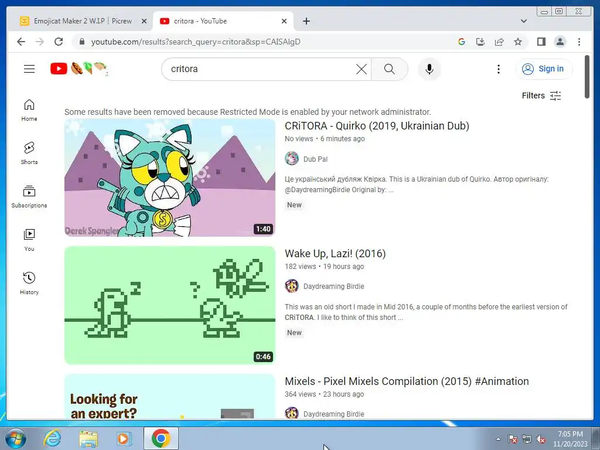
Task: Click the install/download page icon in address bar
Action: click(x=480, y=42)
